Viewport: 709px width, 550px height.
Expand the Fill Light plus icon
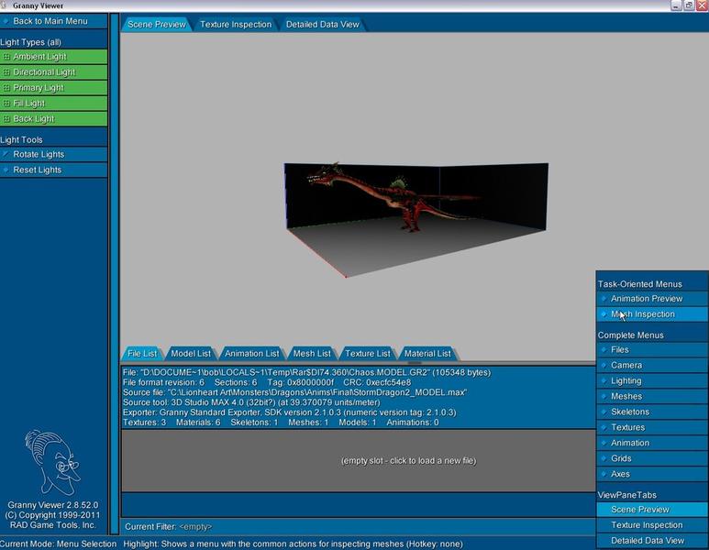[x=6, y=104]
